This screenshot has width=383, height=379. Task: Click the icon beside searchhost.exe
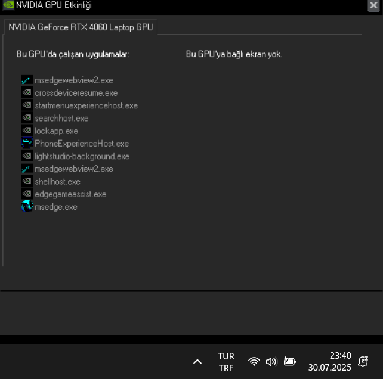pos(27,118)
